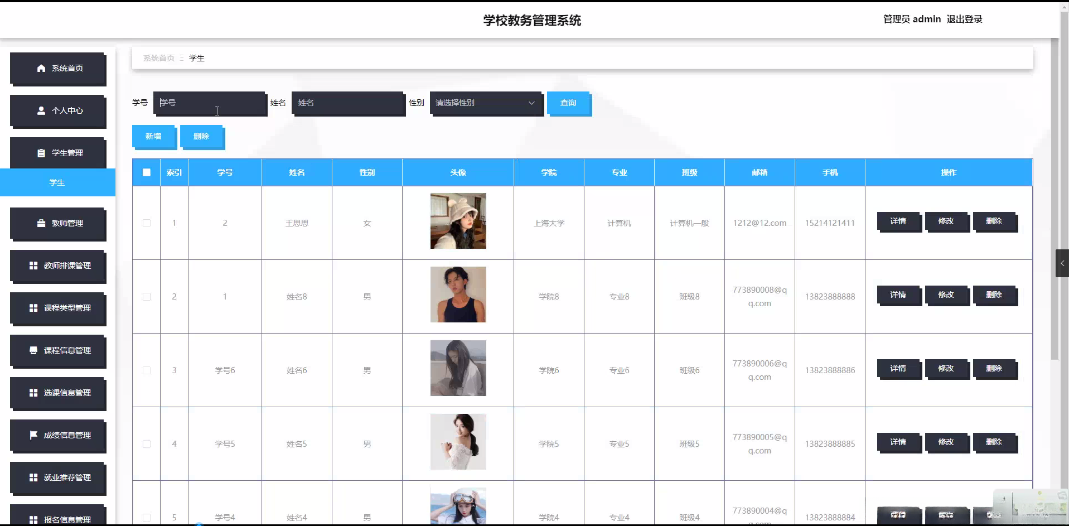Toggle the select-all checkbox in table header
Viewport: 1069px width, 526px height.
point(147,172)
